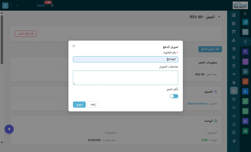Open the real estate house-in-hand module
Image resolution: width=251 pixels, height=152 pixels.
(x=245, y=22)
